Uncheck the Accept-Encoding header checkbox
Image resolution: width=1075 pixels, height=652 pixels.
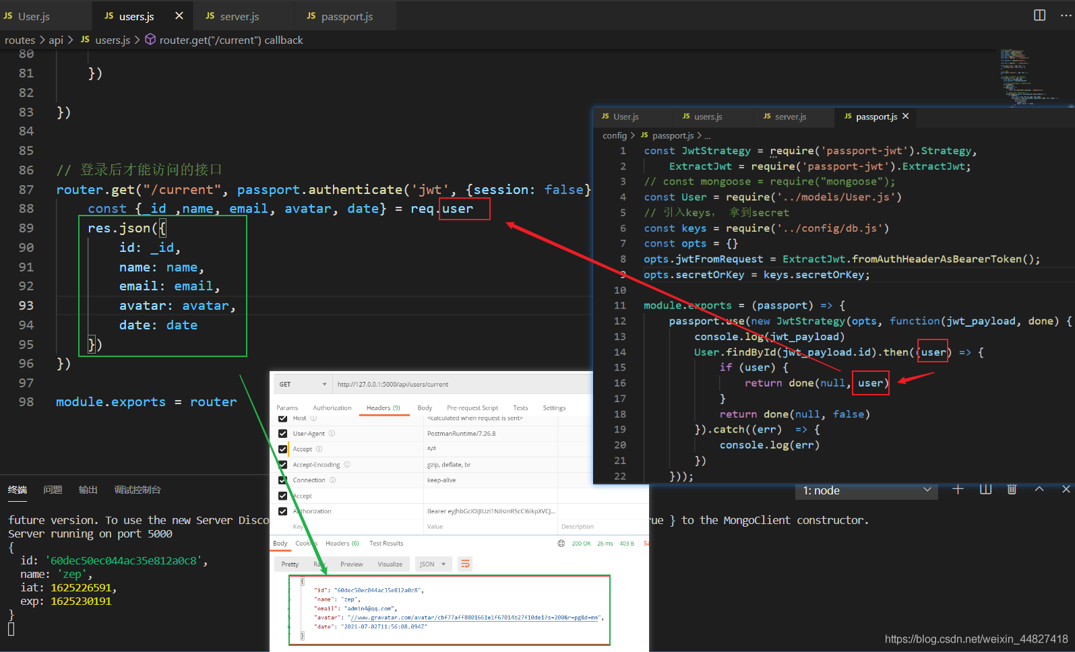click(282, 465)
